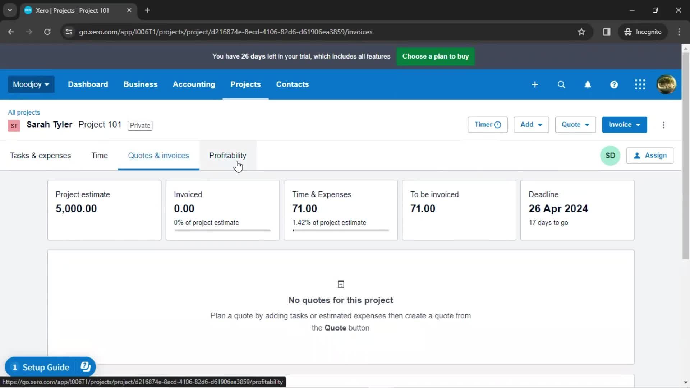Click the No quotes document icon
This screenshot has height=388, width=690.
tap(341, 284)
